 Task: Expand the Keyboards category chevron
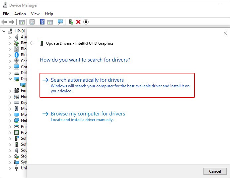pyautogui.click(x=10, y=103)
